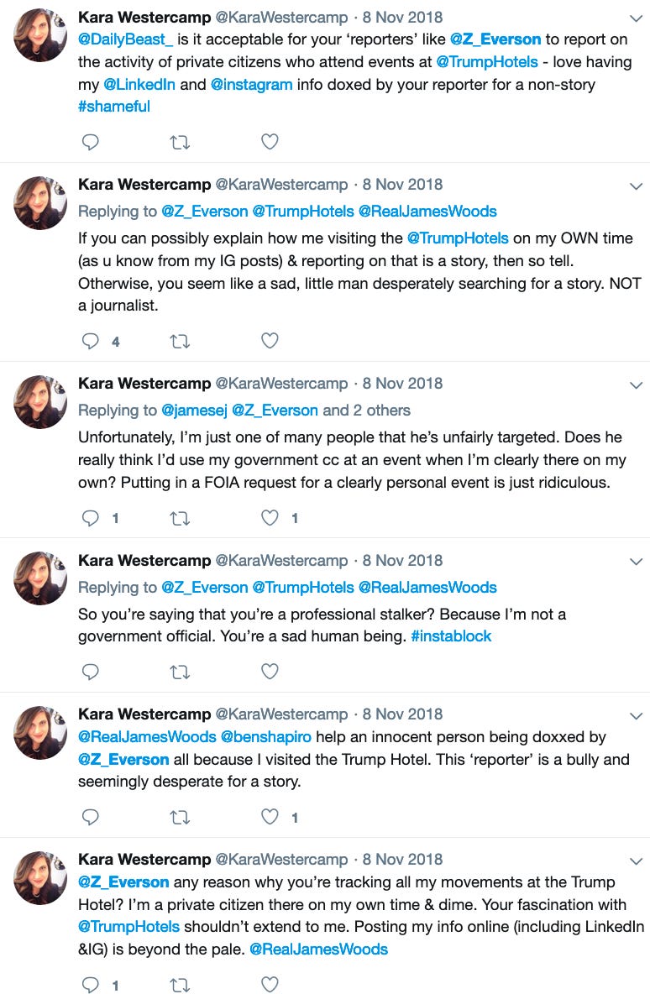The image size is (650, 994).
Task: Reply to the '#instablock' tweet
Action: pyautogui.click(x=91, y=672)
